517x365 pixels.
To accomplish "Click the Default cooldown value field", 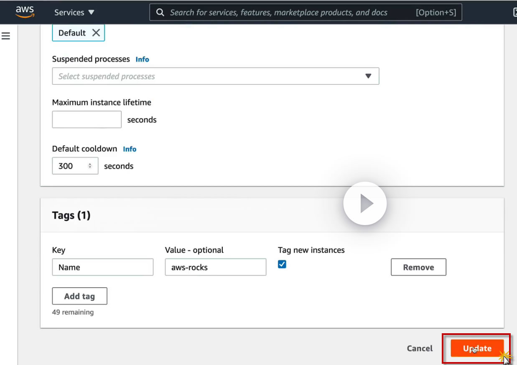I will [x=71, y=166].
